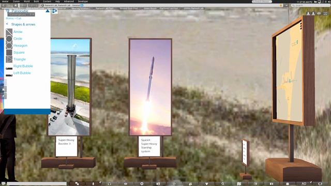
Task: Open the Build menu
Action: click(36, 1)
